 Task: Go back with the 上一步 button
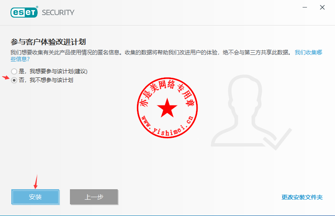click(x=94, y=197)
